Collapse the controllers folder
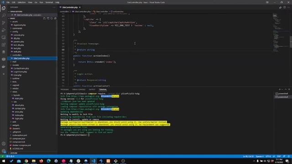The image size is (292, 164). (x=16, y=55)
